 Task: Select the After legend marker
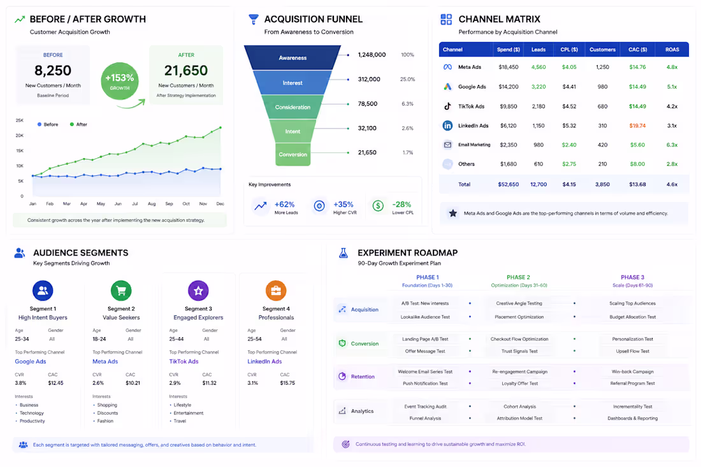[72, 124]
